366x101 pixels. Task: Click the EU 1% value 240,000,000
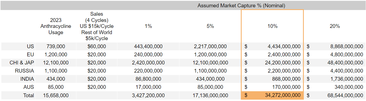click(148, 55)
